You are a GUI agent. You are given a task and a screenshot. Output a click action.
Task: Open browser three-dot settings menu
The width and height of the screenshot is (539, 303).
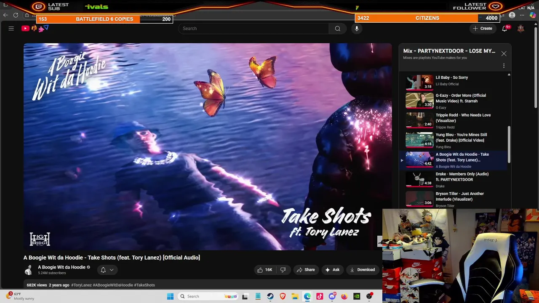pos(522,15)
